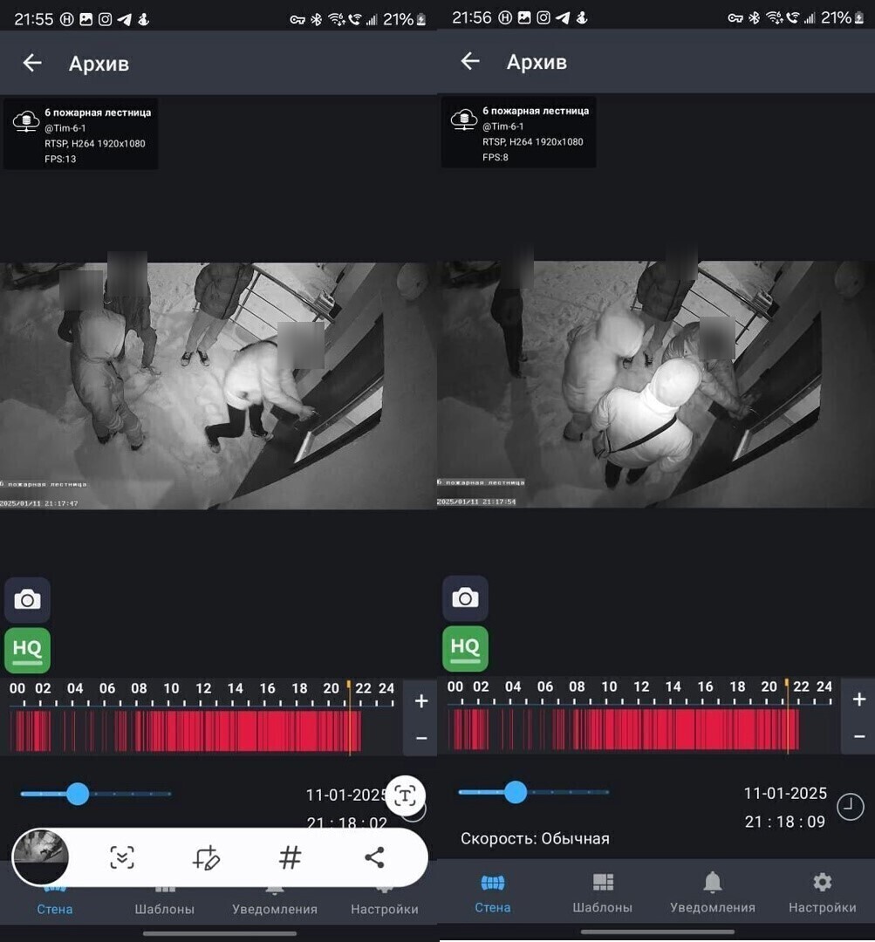Open Настройки tab with gear icon
The height and width of the screenshot is (942, 875).
click(822, 892)
